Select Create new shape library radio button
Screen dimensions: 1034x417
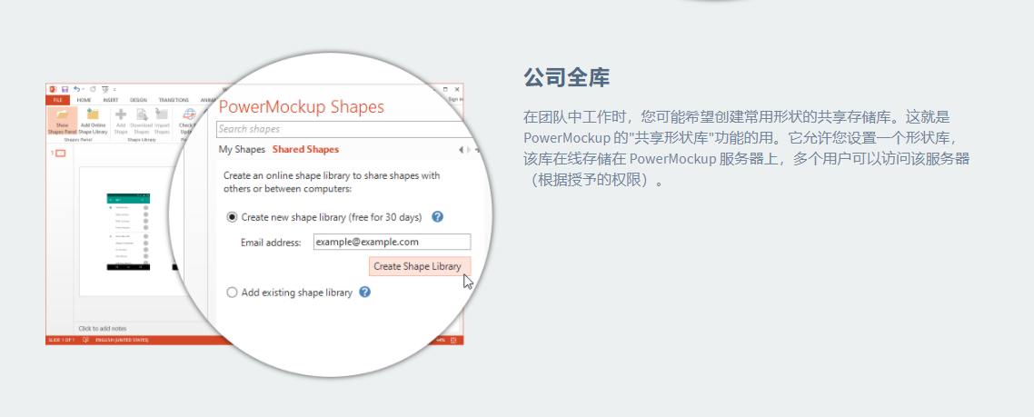[x=232, y=217]
